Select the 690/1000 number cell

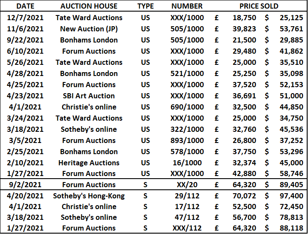[187, 107]
